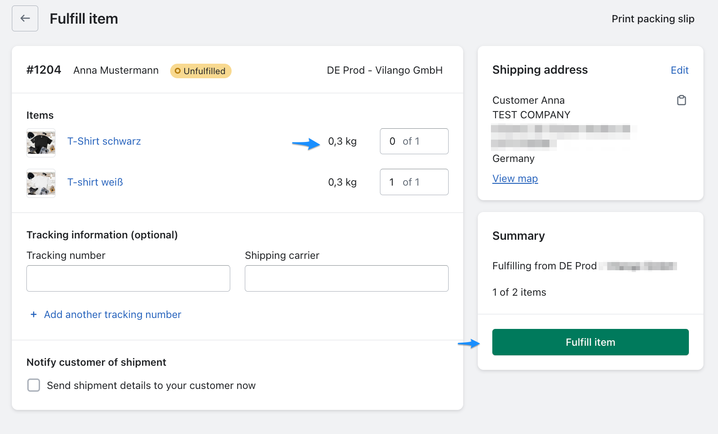Click customer name Anna Mustermann

pyautogui.click(x=116, y=71)
